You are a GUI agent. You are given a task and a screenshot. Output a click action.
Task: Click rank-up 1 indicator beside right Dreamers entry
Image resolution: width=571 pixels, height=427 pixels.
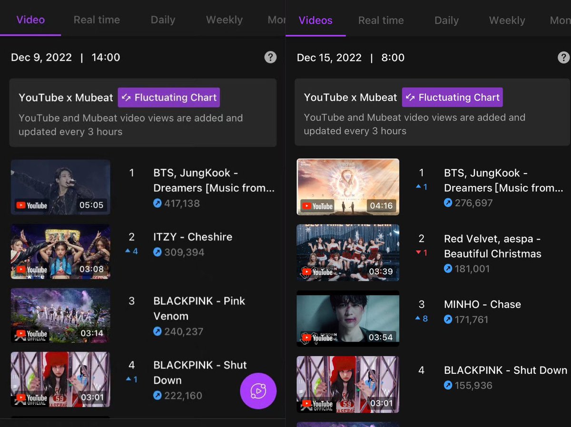pyautogui.click(x=422, y=187)
